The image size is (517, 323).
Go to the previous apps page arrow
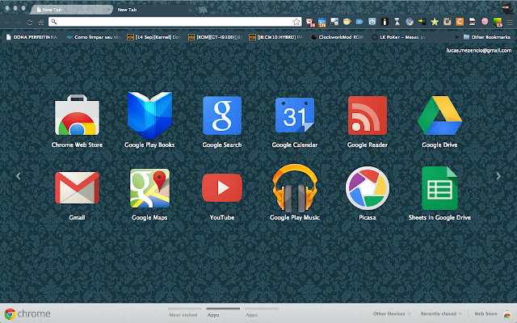pyautogui.click(x=18, y=176)
